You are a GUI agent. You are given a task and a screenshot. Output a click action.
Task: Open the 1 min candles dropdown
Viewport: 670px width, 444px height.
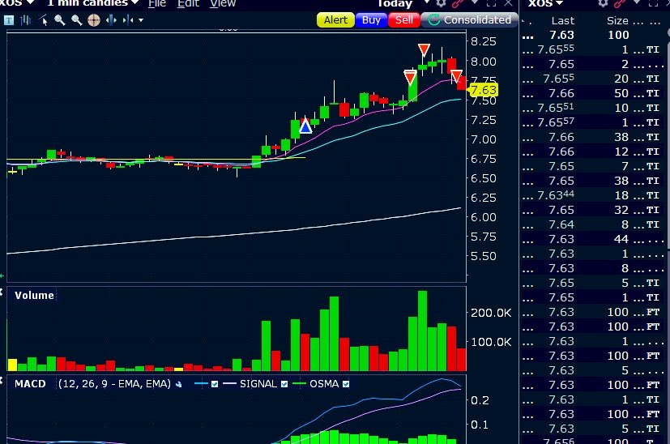(x=135, y=2)
